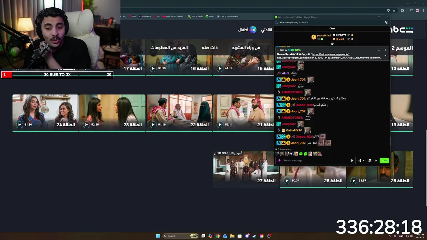Open episode 19 thumbnail
The width and height of the screenshot is (427, 240).
401,113
